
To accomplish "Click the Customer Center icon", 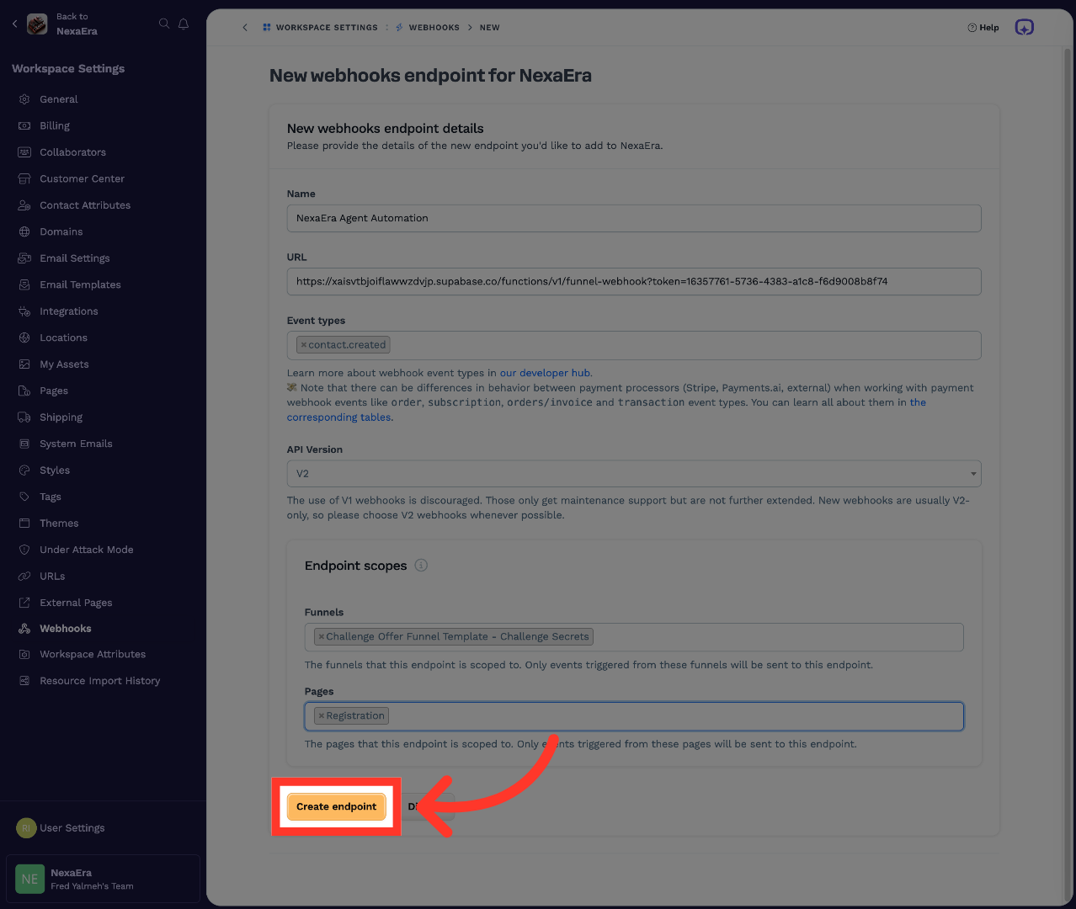I will click(24, 178).
